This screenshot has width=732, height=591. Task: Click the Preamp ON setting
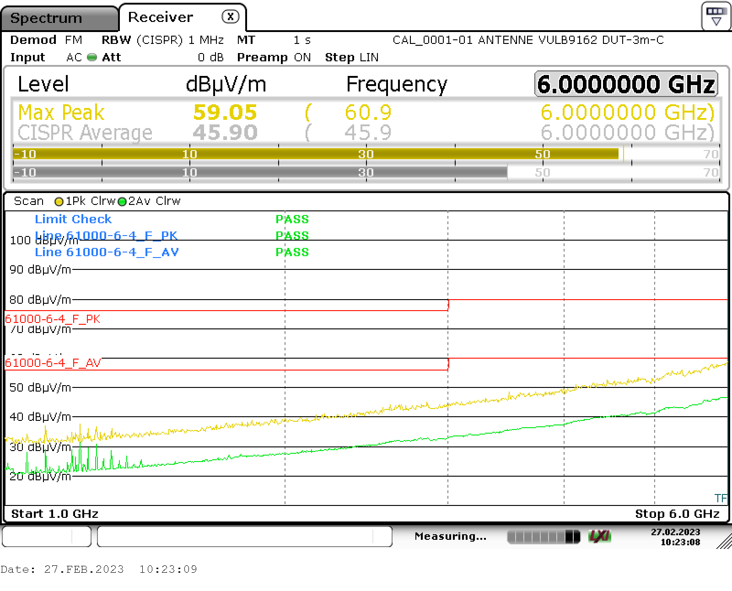pos(274,58)
